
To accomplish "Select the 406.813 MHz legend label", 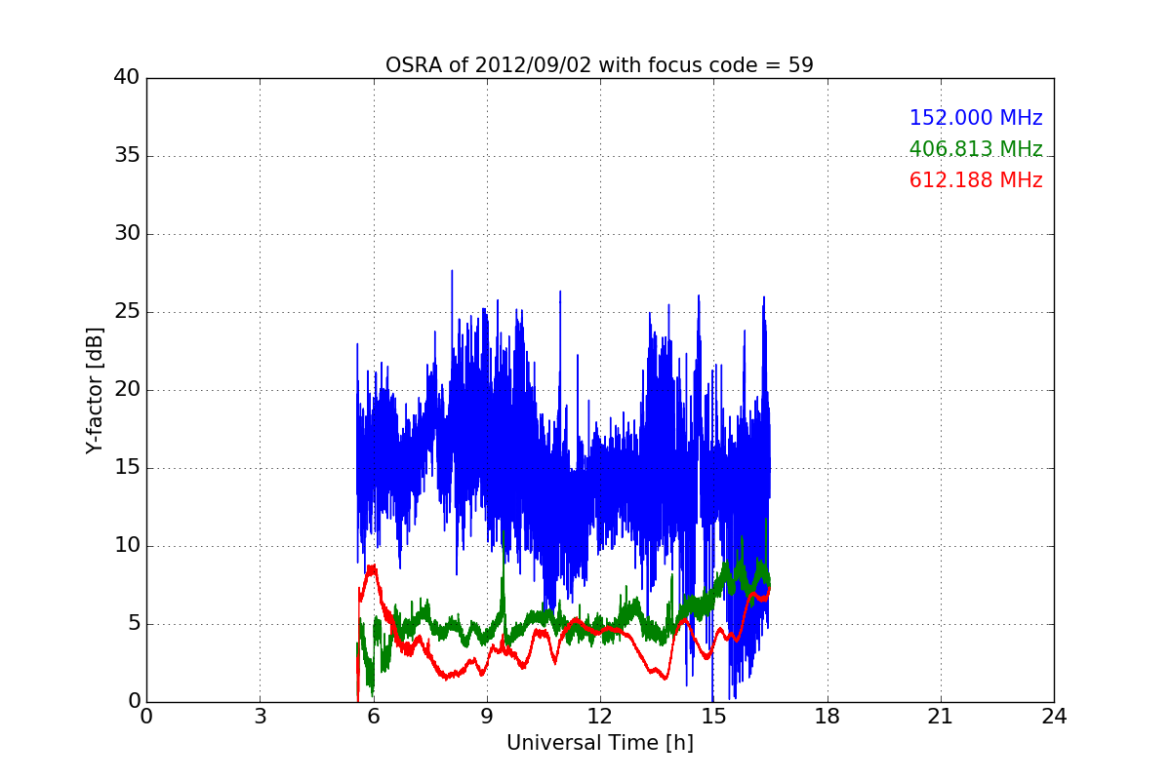I will (976, 149).
